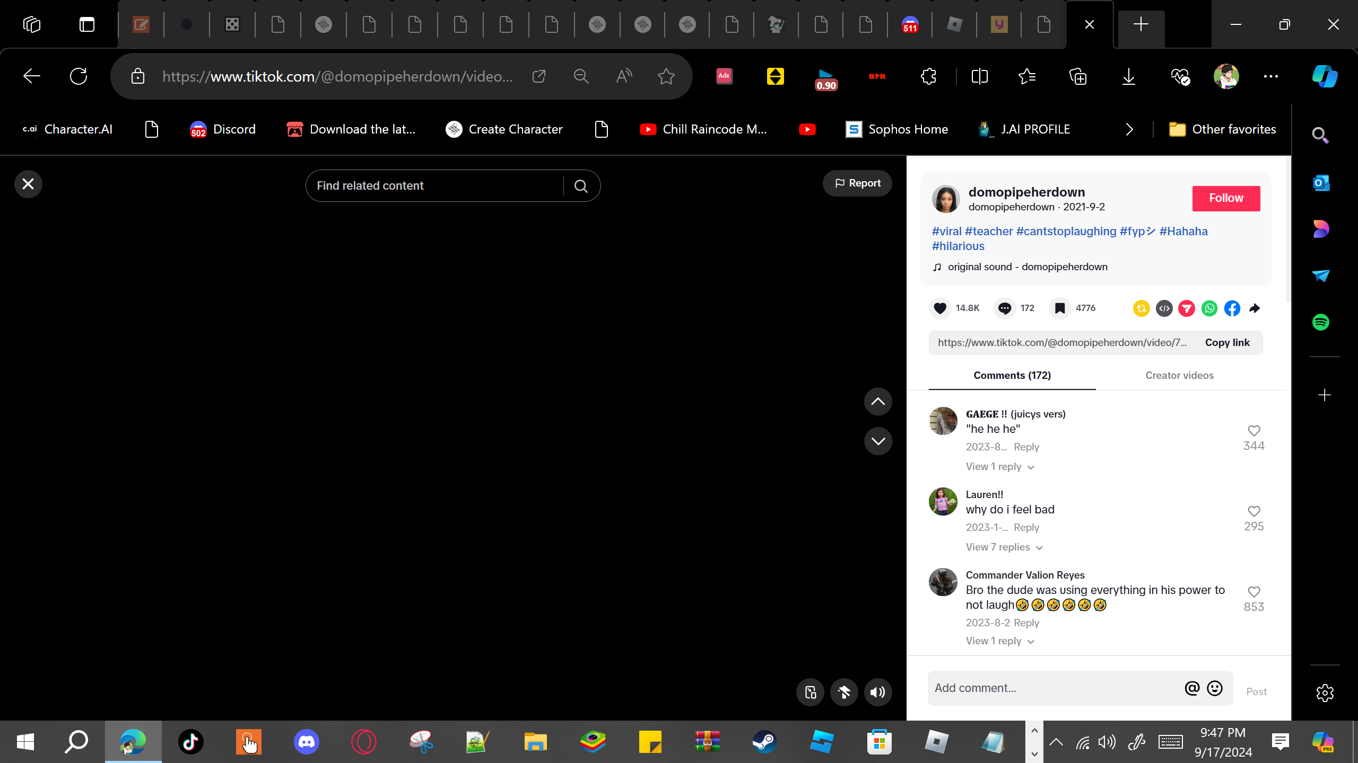Show more bookmarks bar favorites chevron
1358x763 pixels.
point(1129,129)
